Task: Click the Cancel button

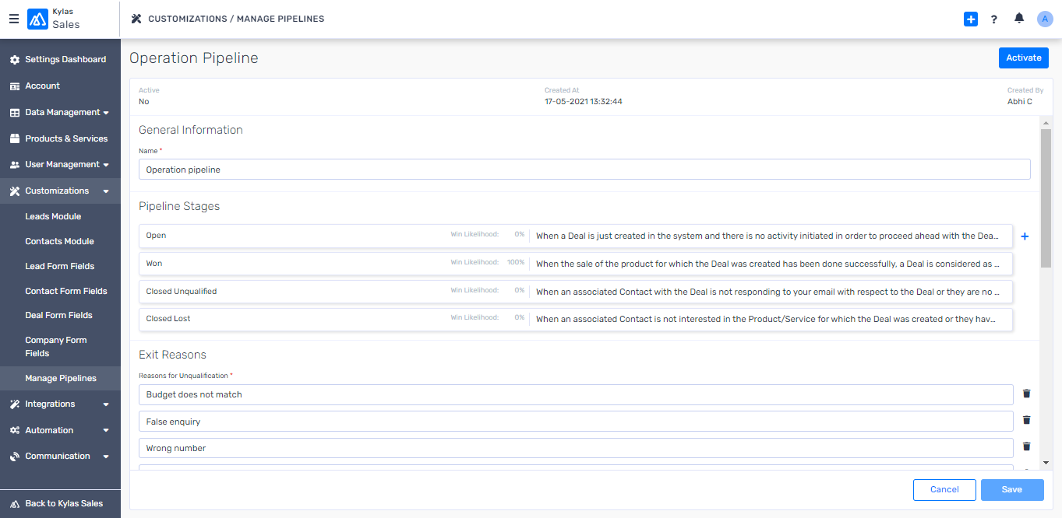Action: [944, 489]
